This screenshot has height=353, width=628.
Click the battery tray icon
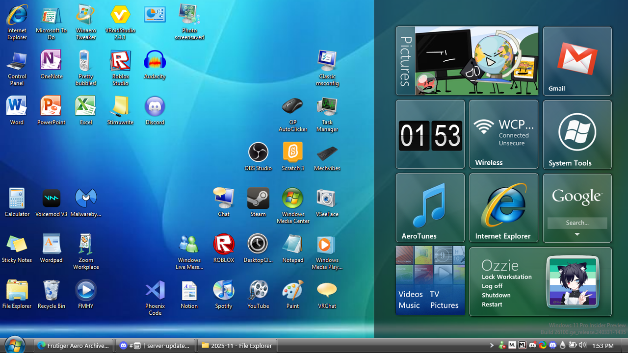pos(572,346)
